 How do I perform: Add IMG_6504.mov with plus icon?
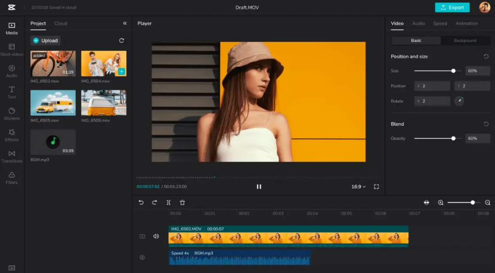pyautogui.click(x=121, y=72)
